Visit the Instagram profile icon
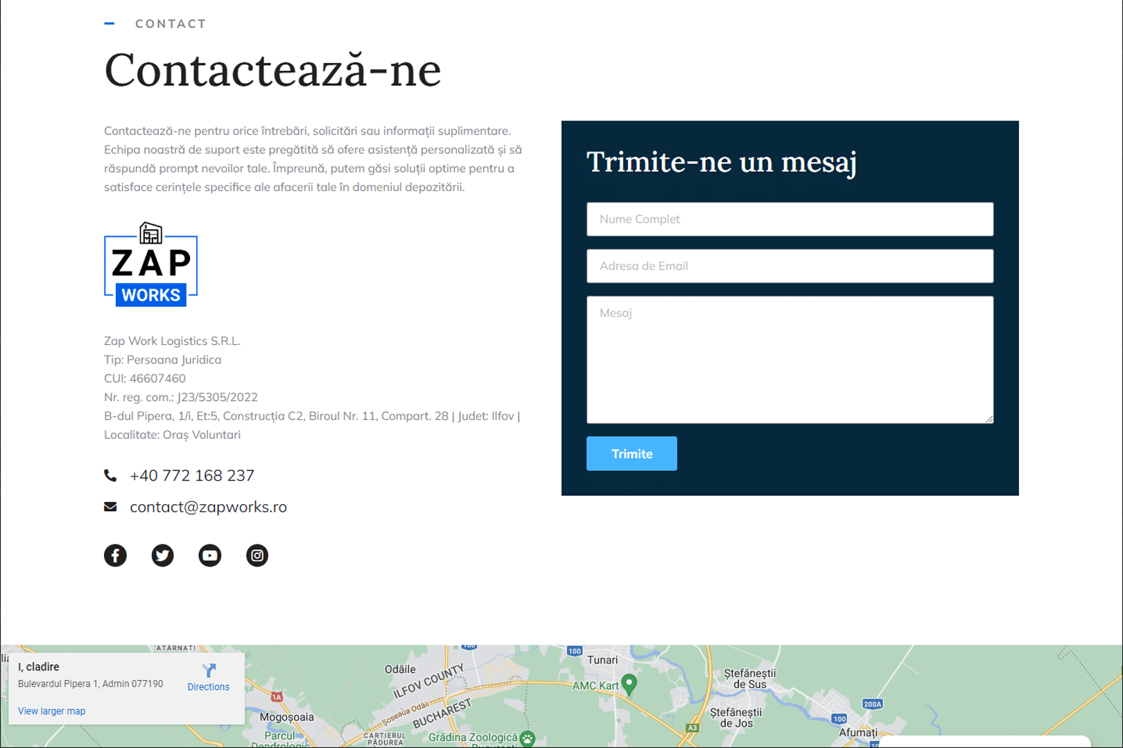 tap(256, 555)
